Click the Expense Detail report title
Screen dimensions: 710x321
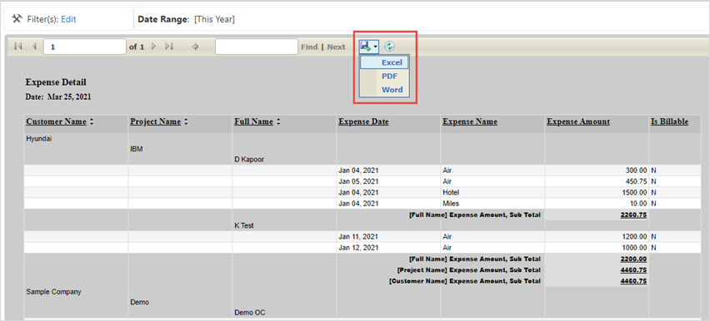(56, 82)
